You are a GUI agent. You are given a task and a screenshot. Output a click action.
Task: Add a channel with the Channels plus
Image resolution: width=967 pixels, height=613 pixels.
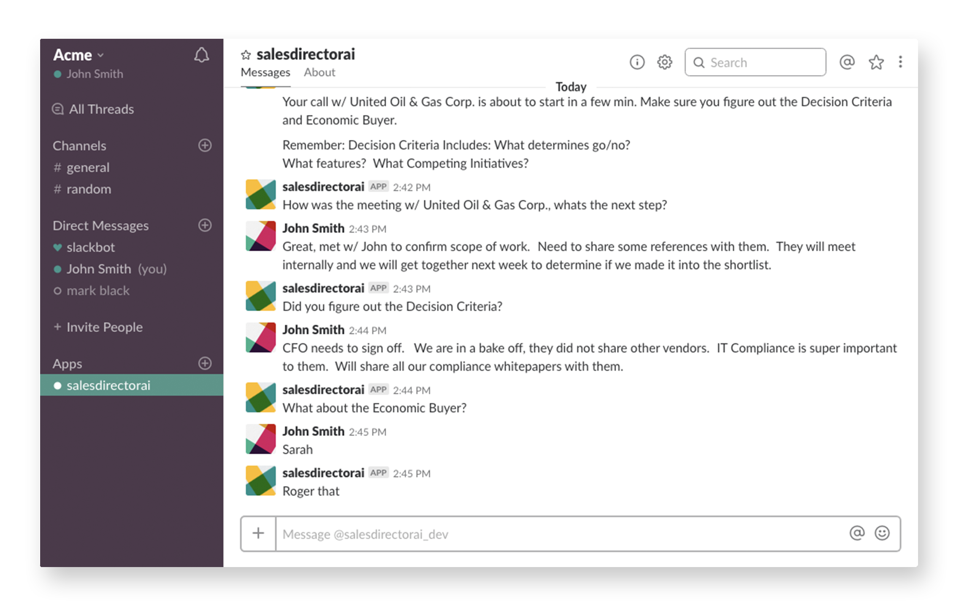click(205, 145)
